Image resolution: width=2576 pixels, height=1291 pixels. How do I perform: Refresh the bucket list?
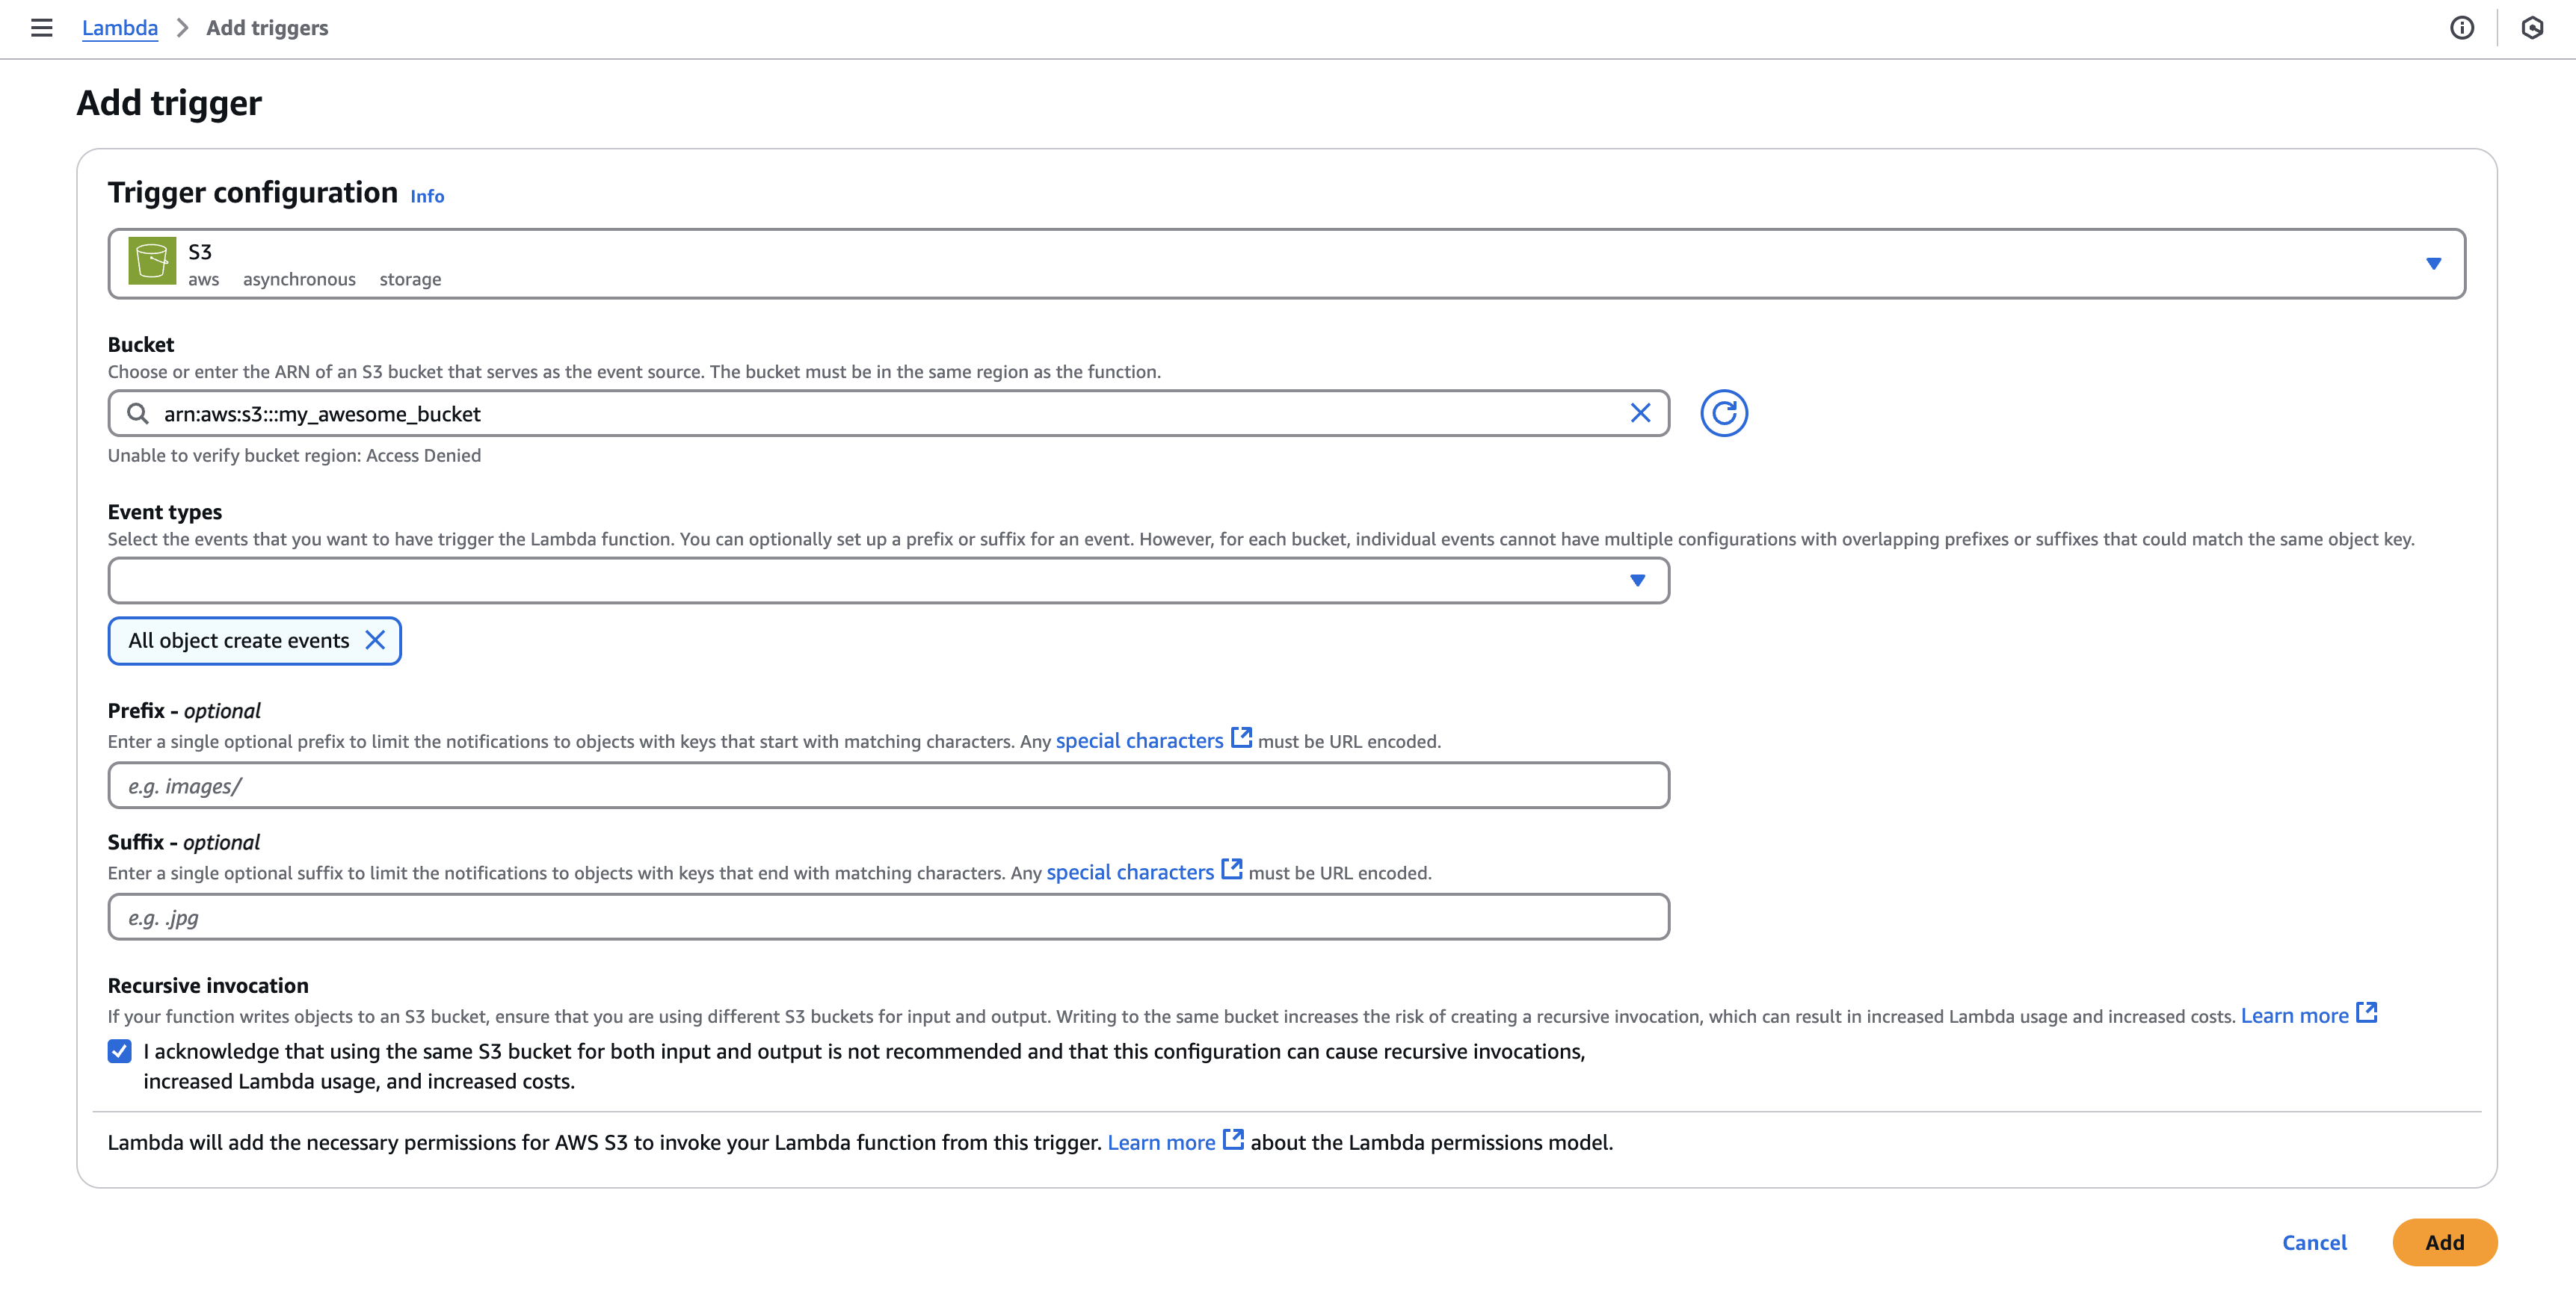[1723, 414]
